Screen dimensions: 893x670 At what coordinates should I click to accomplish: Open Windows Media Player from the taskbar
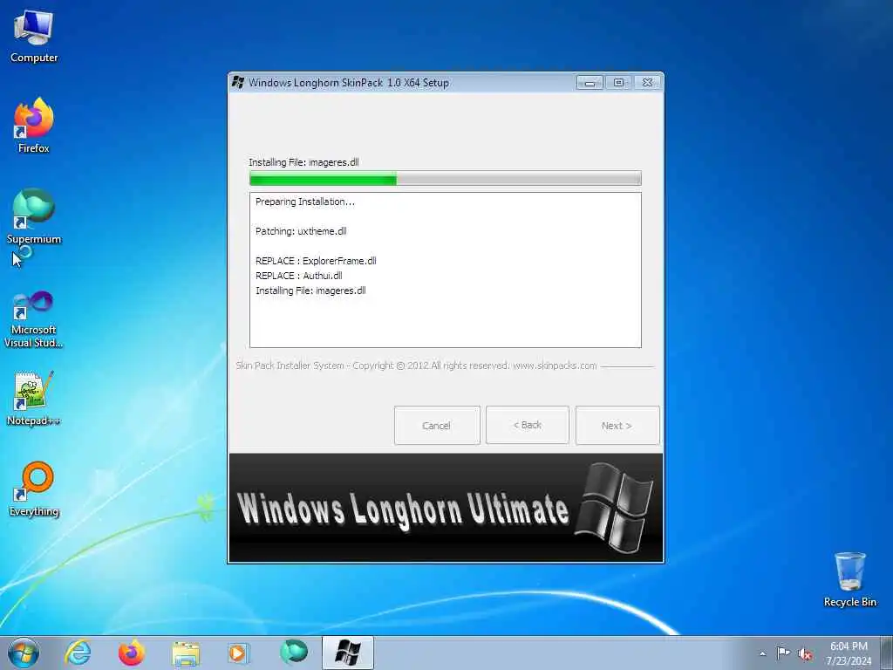click(x=239, y=653)
